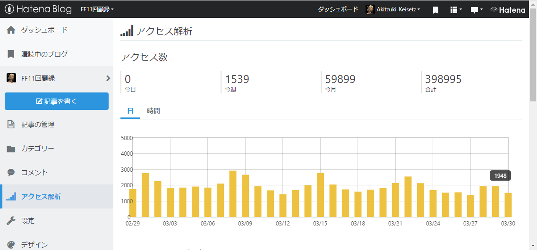This screenshot has height=250, width=537.
Task: Click the 5000 label on chart y-axis
Action: [x=127, y=138]
